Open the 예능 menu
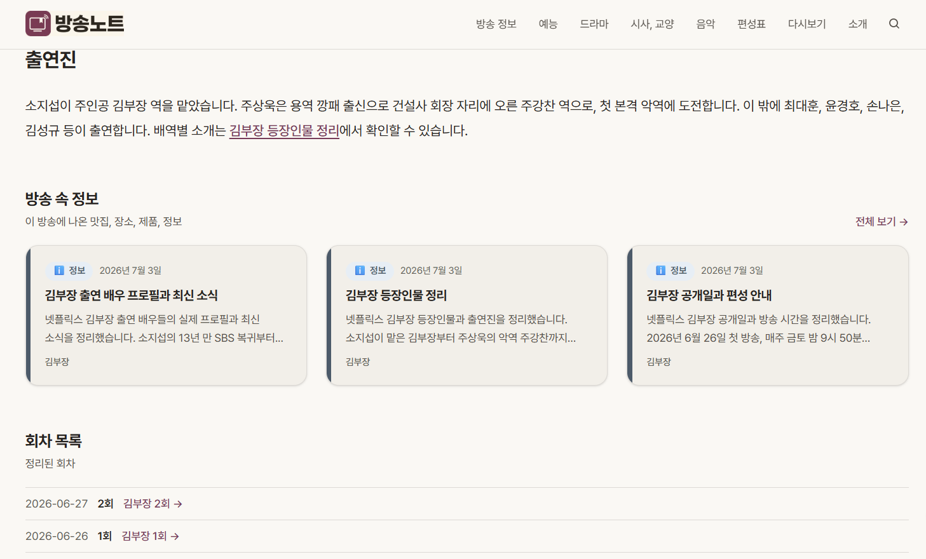The height and width of the screenshot is (559, 926). tap(548, 24)
